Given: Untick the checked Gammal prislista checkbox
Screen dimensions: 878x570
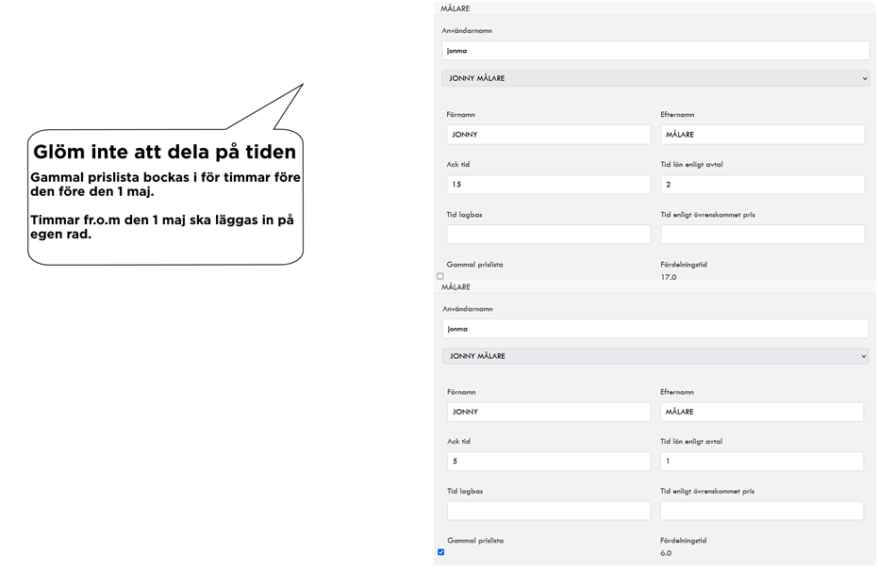Looking at the screenshot, I should [x=441, y=552].
